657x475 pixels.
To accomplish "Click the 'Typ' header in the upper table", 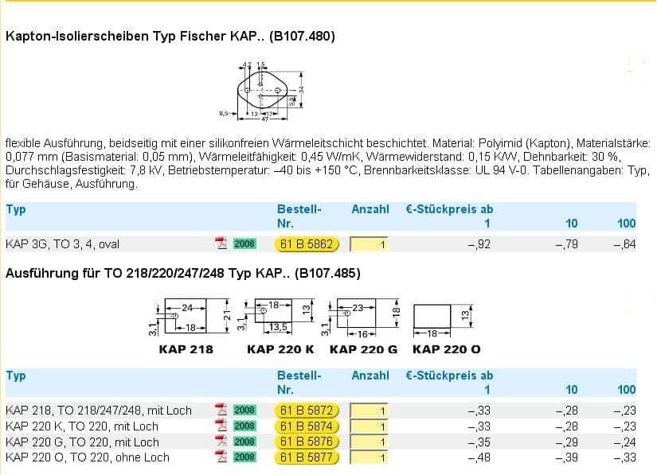I will pos(16,209).
